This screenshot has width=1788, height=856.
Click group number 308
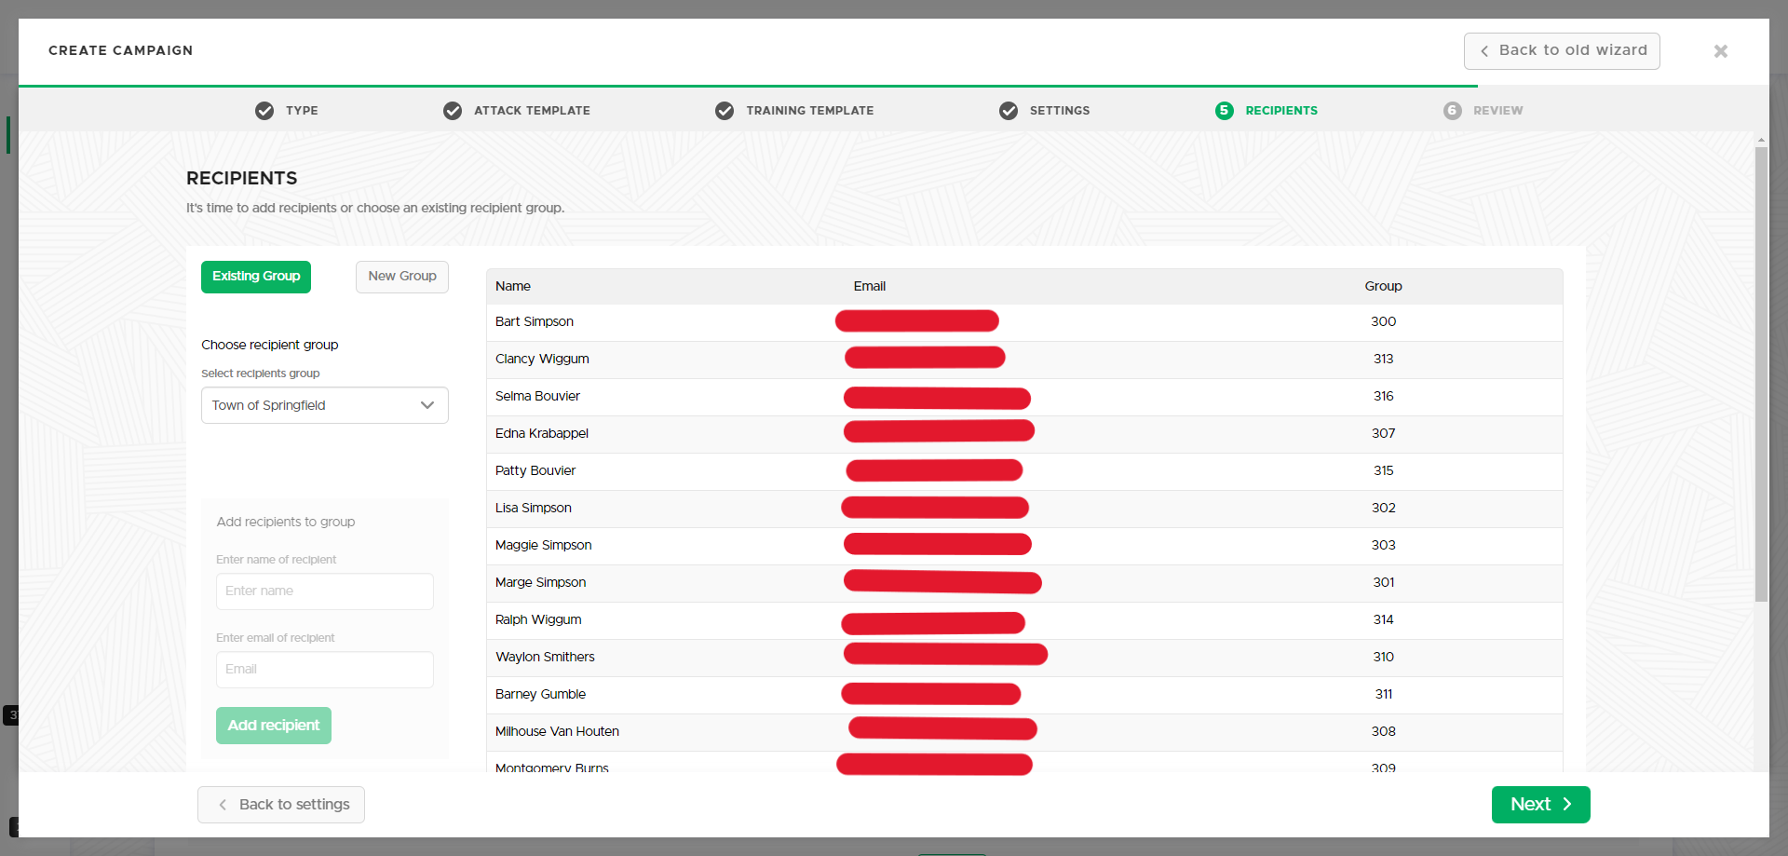point(1384,731)
